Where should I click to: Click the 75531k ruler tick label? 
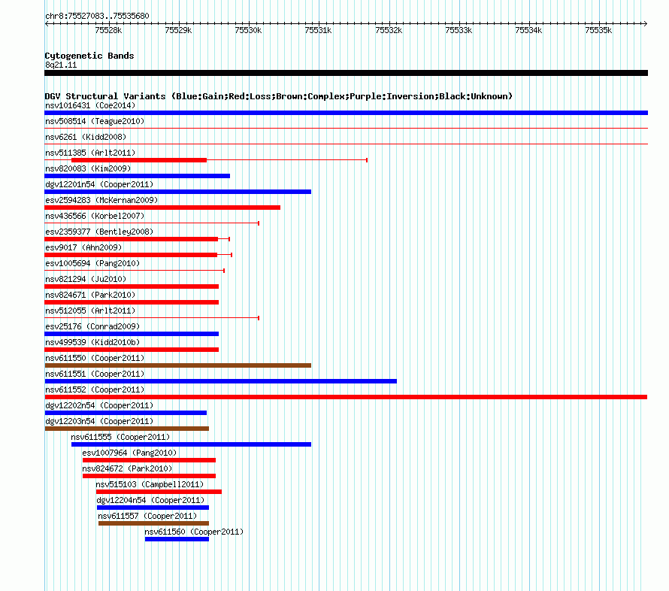(x=318, y=30)
